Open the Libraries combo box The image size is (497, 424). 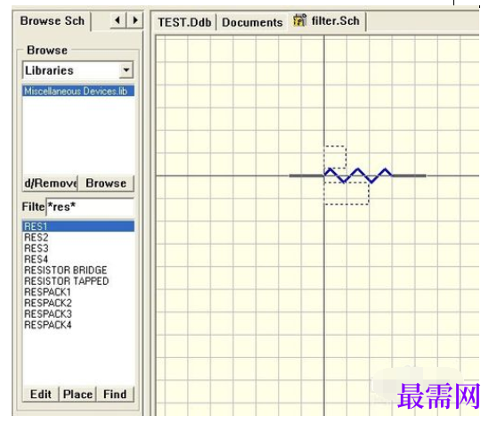tap(78, 70)
